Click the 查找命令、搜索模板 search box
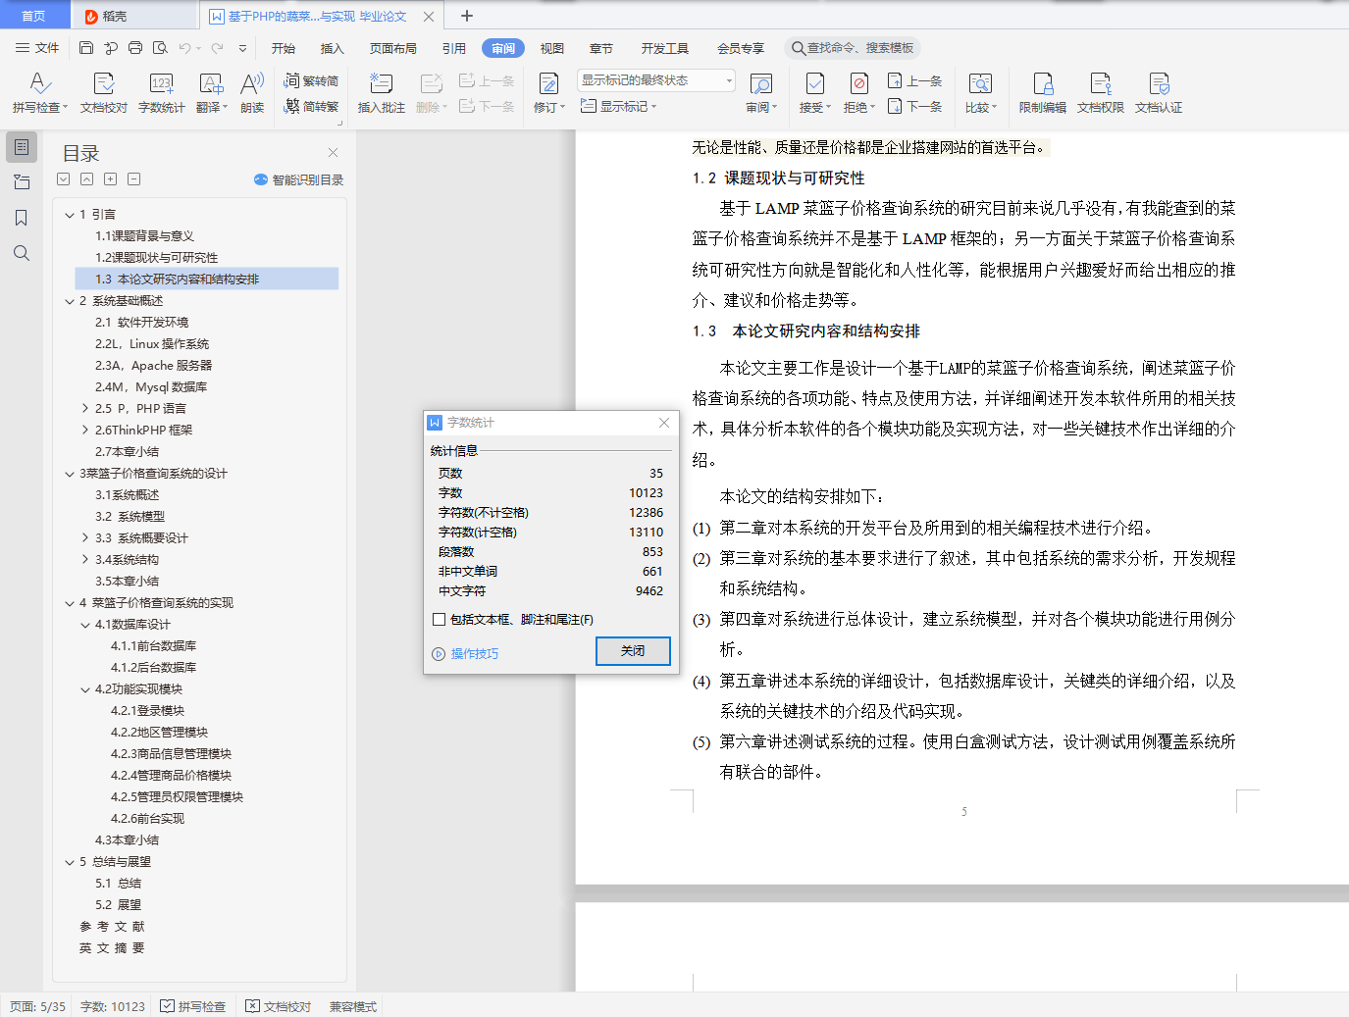 point(853,48)
